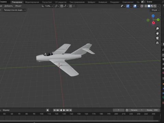Click the blue Z axis on navigation gizmo

coord(153,16)
